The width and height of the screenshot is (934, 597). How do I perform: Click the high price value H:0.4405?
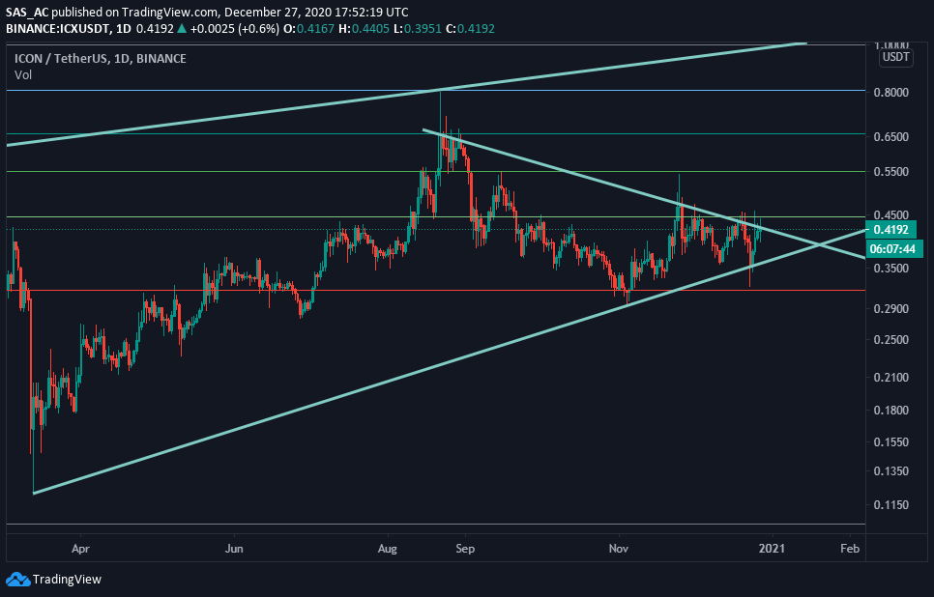click(364, 29)
